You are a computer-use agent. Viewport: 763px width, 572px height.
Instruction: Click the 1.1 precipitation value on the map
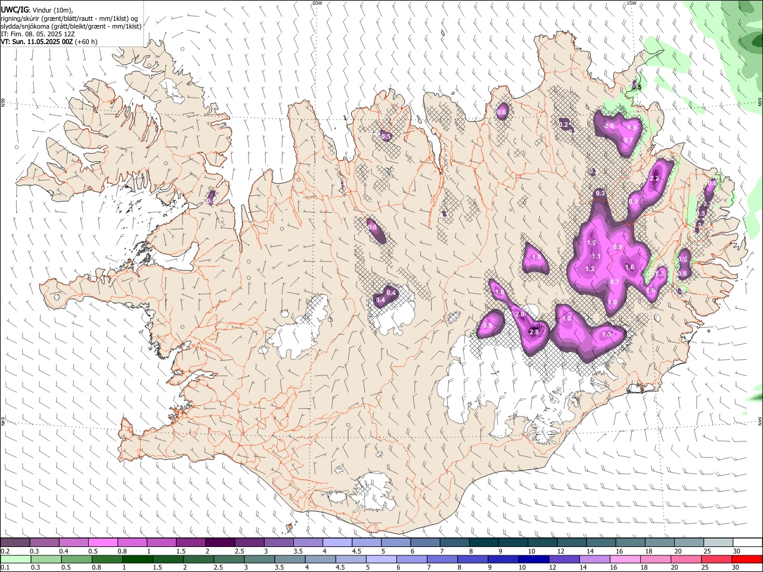point(596,256)
